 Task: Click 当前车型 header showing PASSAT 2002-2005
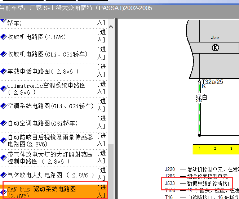76,8
